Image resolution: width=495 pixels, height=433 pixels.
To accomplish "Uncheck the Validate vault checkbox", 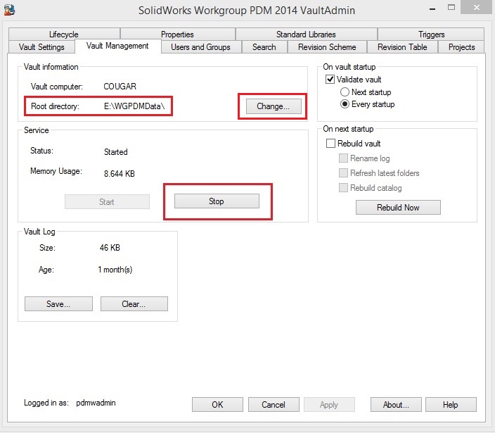I will (331, 80).
